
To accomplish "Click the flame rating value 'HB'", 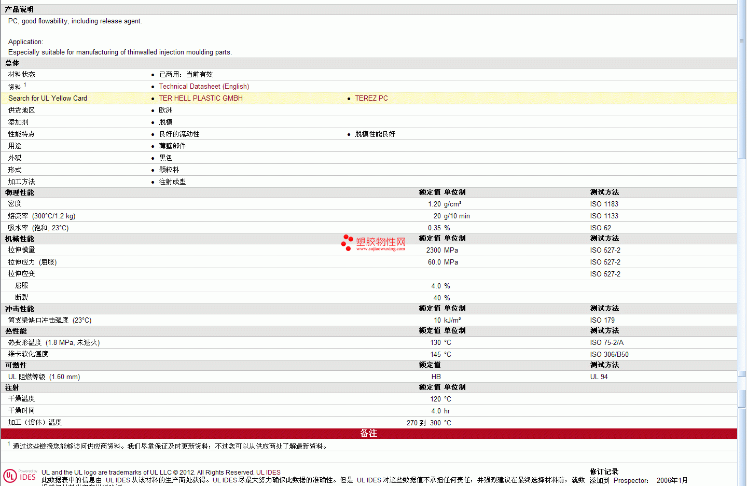I will [x=436, y=377].
